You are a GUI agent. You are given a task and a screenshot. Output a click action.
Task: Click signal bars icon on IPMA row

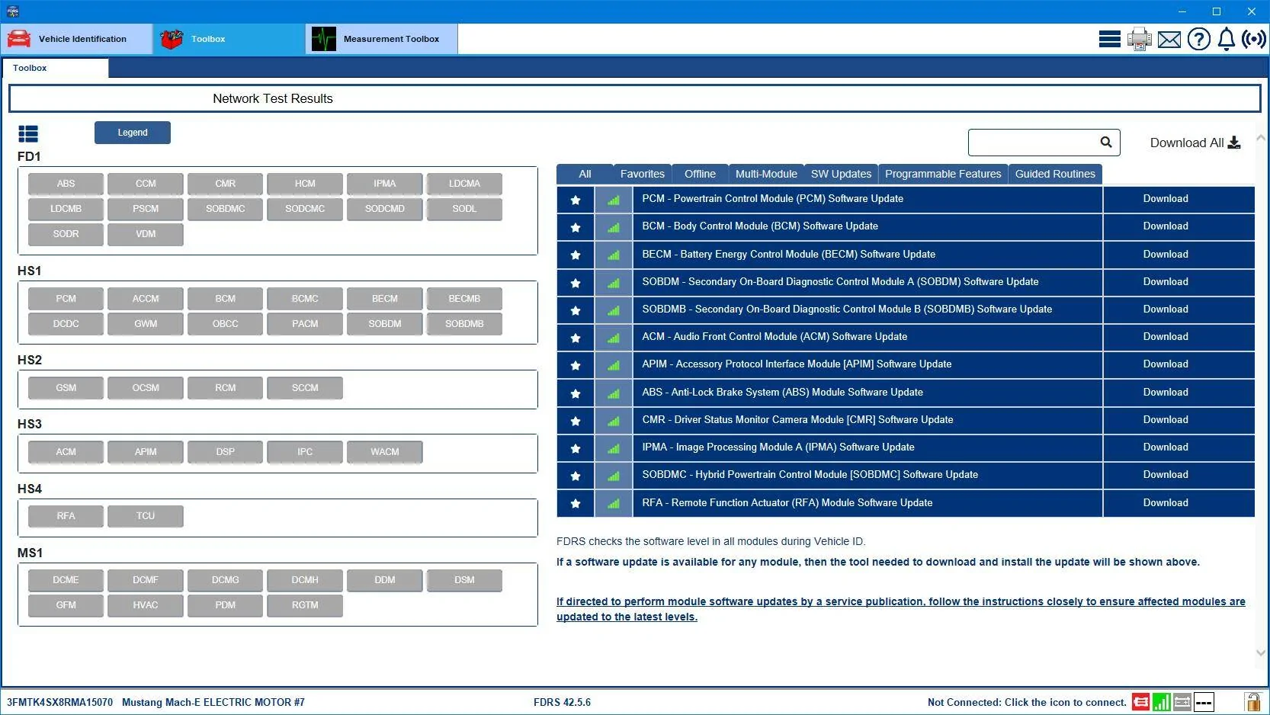pyautogui.click(x=614, y=448)
